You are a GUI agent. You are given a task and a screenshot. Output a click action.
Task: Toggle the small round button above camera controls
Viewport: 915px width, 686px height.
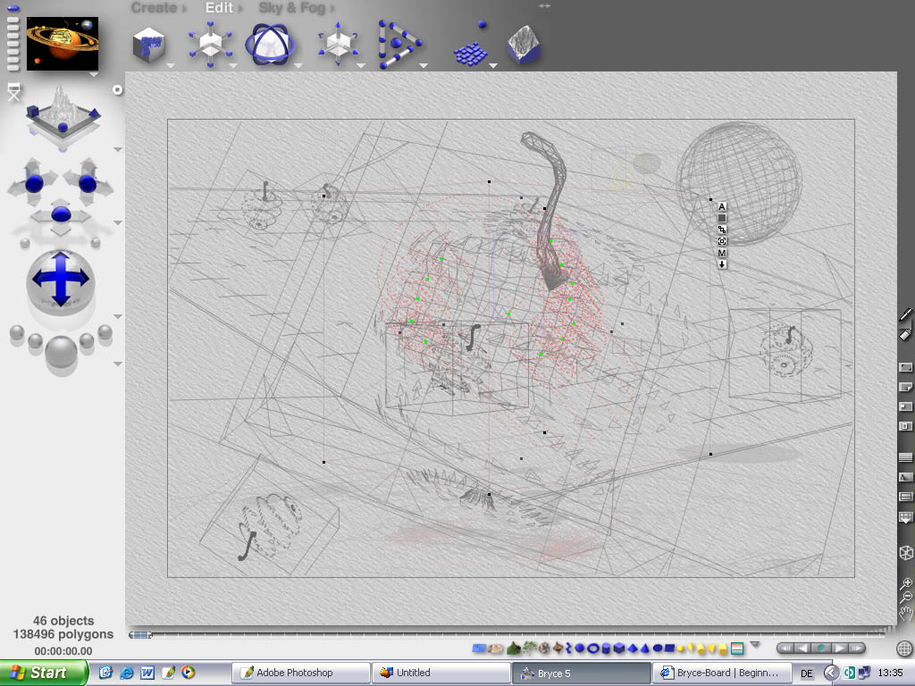coord(117,90)
